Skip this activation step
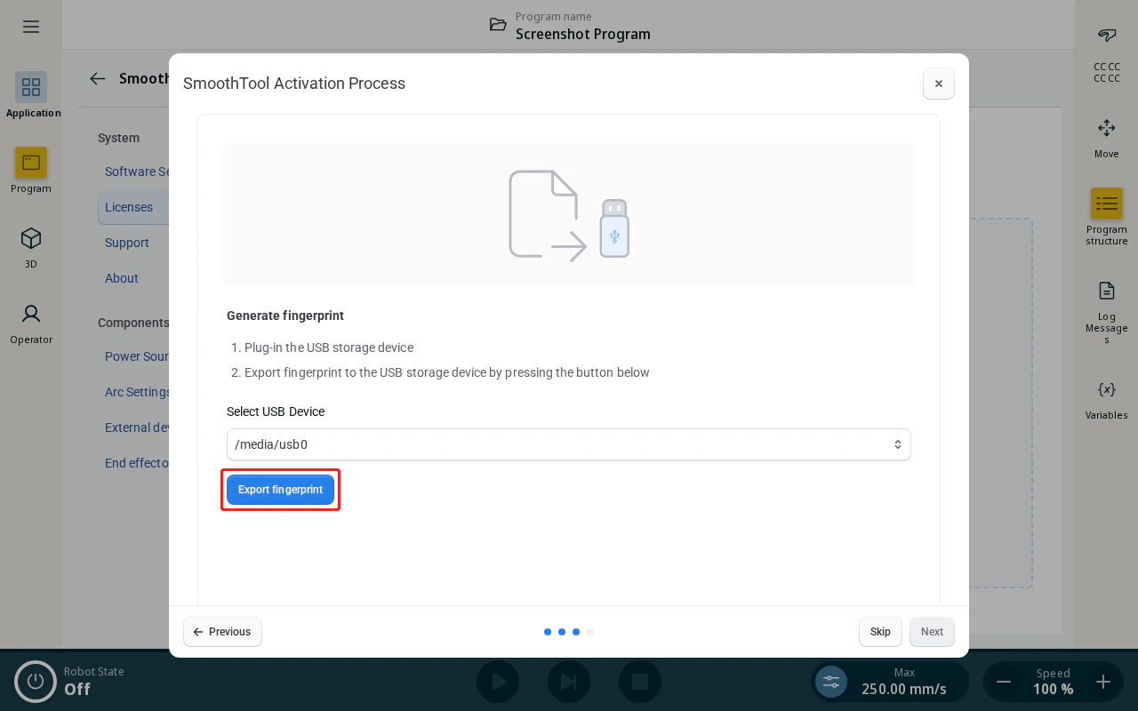This screenshot has height=711, width=1138. (x=880, y=632)
